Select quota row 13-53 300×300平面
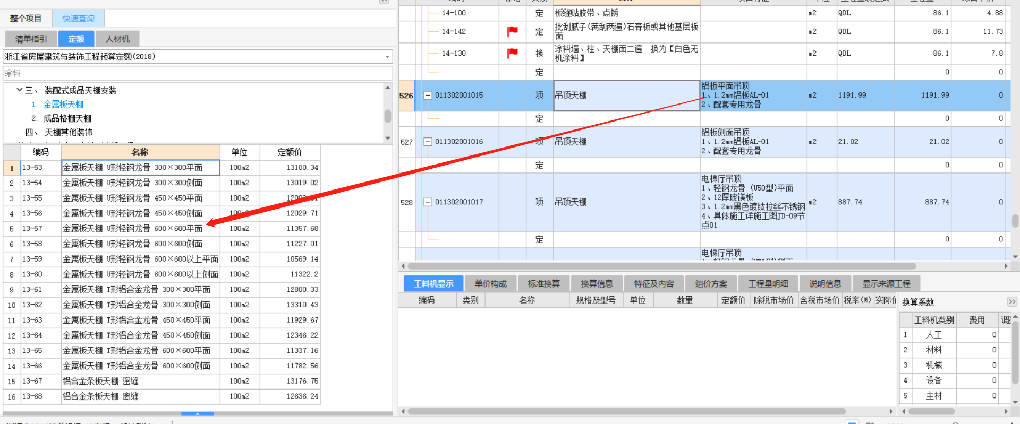This screenshot has width=1020, height=424. [161, 168]
